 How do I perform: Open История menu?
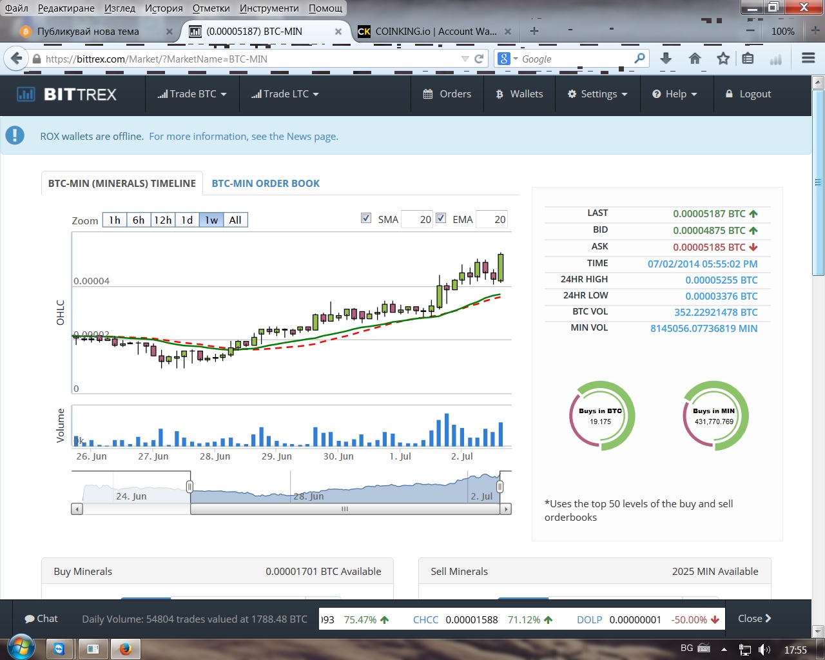pyautogui.click(x=164, y=8)
